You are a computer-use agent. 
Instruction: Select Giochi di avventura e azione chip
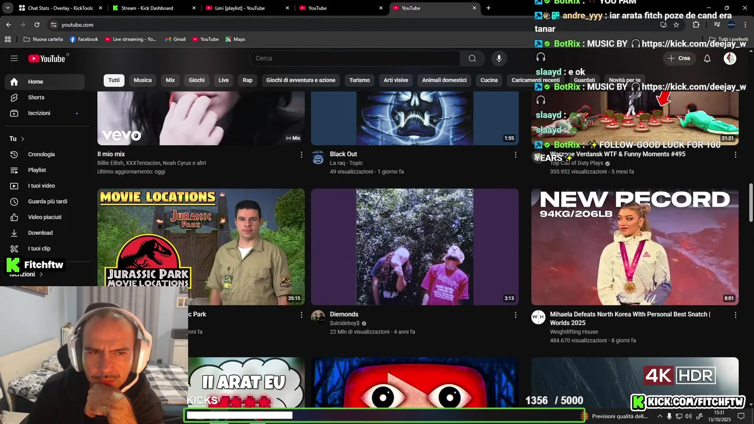[x=300, y=80]
